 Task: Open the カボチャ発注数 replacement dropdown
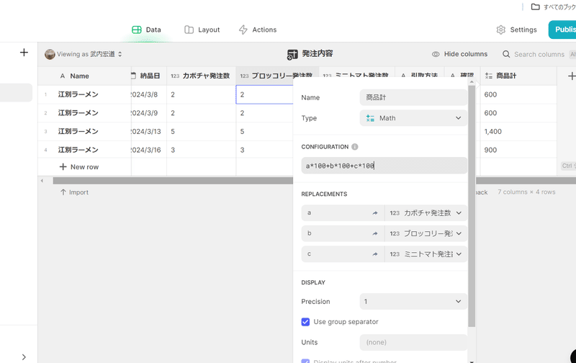426,212
